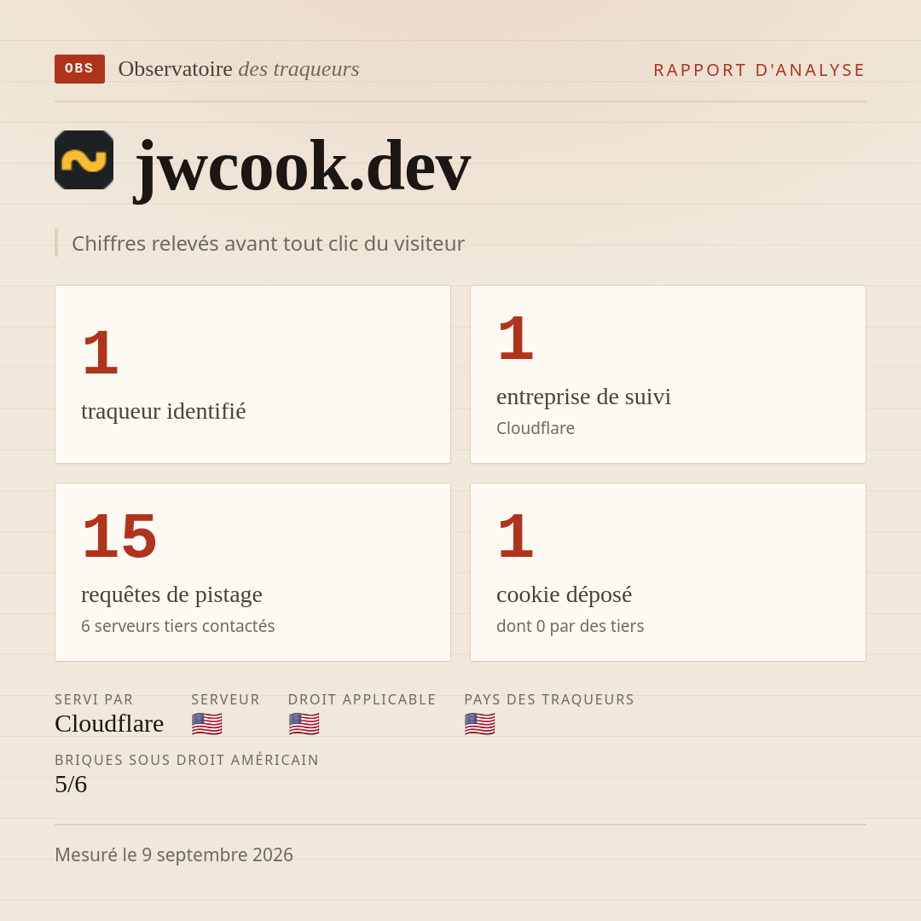The image size is (921, 921).
Task: Click 'Mesuré le 9 septembre 2026' footer
Action: click(174, 854)
